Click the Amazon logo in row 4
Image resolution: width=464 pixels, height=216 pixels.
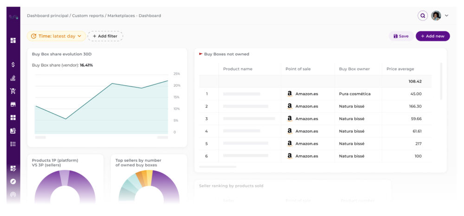[x=290, y=131]
